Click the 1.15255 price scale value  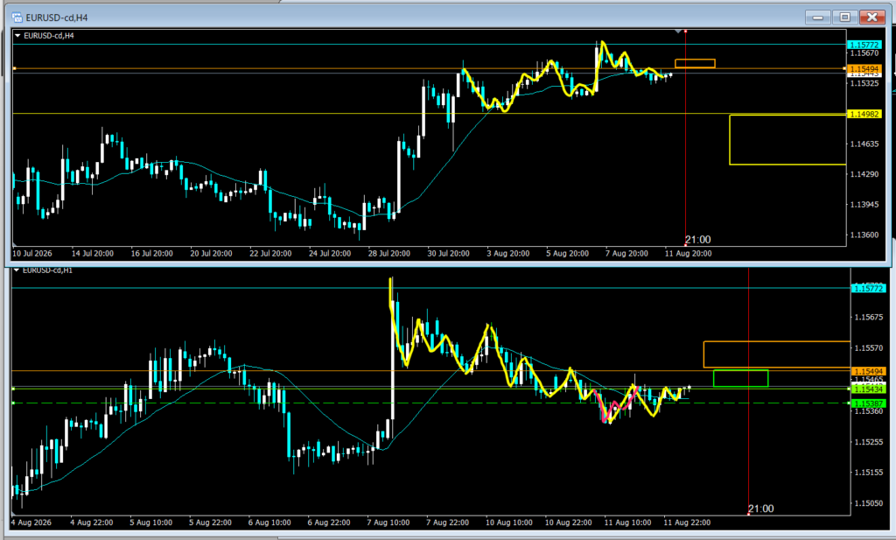pyautogui.click(x=869, y=442)
